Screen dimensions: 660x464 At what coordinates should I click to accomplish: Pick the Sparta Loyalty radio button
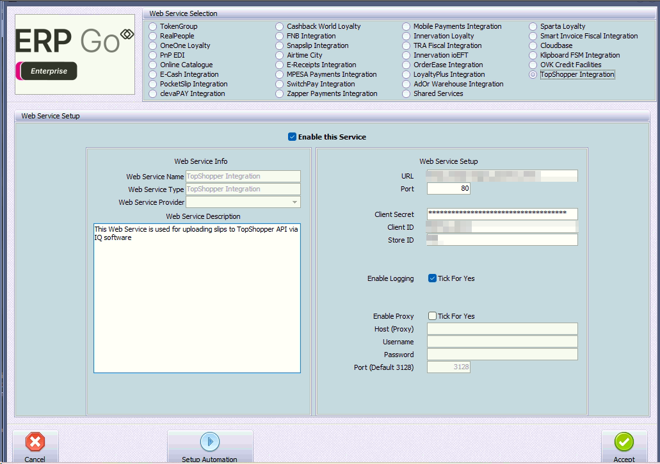tap(534, 27)
